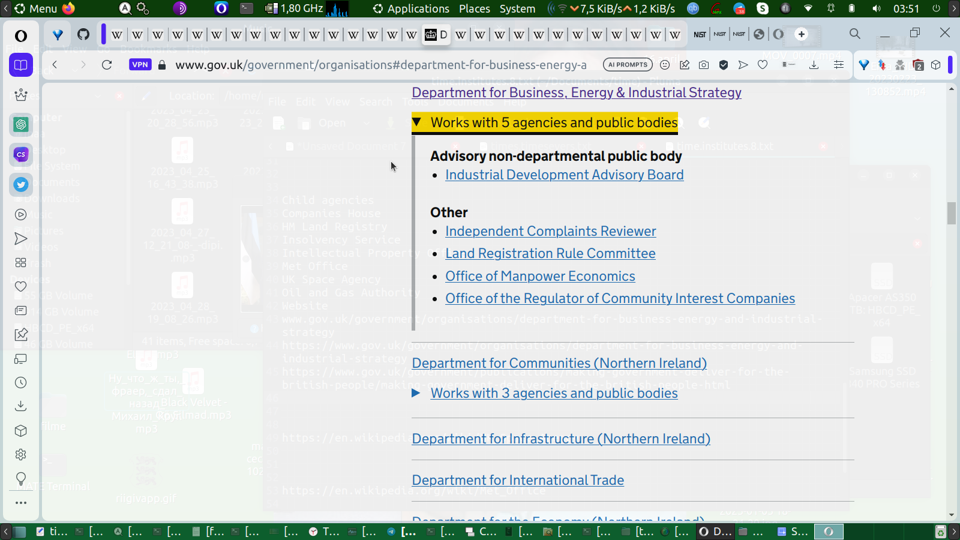The height and width of the screenshot is (540, 960).
Task: Toggle the ad blocker shield icon
Action: click(x=724, y=65)
